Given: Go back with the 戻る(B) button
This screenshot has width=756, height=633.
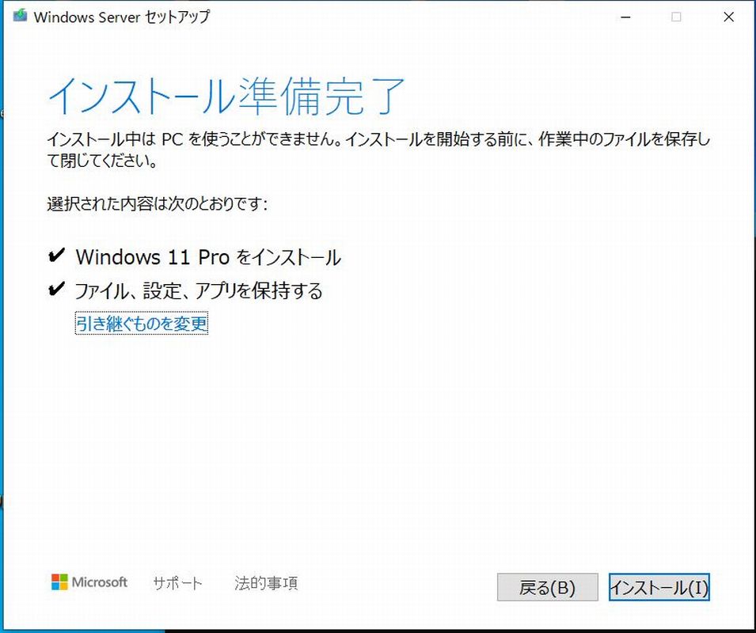Looking at the screenshot, I should (547, 587).
